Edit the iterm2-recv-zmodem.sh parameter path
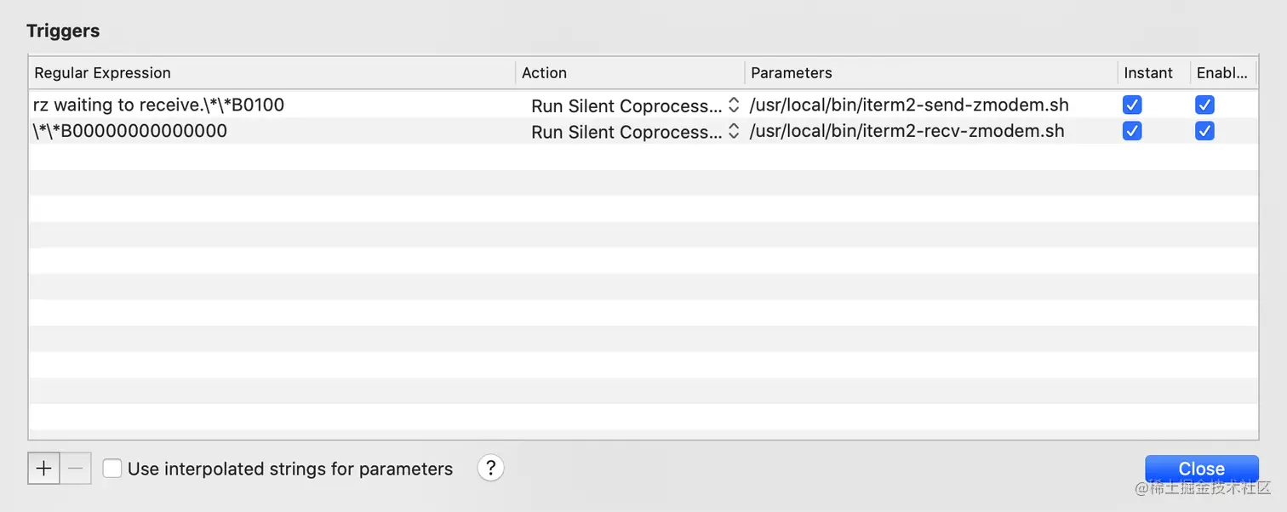This screenshot has height=512, width=1287. tap(906, 131)
